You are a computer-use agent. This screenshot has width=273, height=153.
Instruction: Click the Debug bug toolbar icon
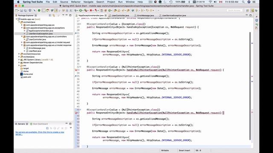pyautogui.click(x=76, y=11)
